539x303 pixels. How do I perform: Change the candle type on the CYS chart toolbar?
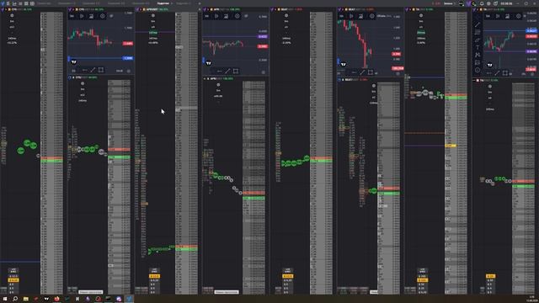click(x=82, y=16)
